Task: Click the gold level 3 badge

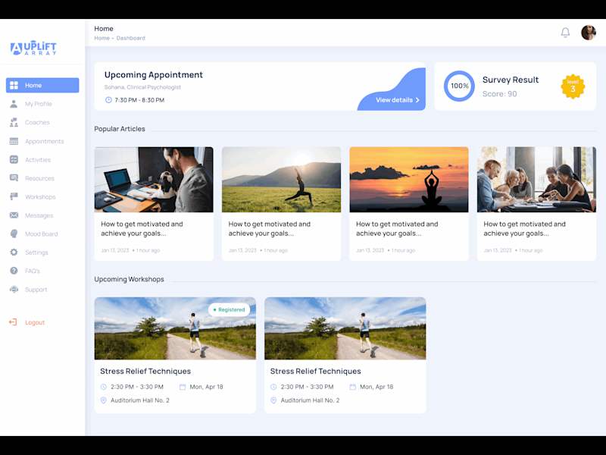Action: 573,86
